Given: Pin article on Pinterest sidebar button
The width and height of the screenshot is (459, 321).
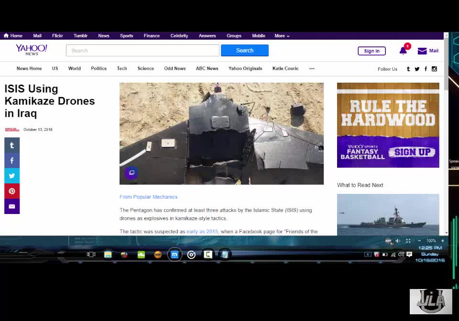Looking at the screenshot, I should pos(12,191).
